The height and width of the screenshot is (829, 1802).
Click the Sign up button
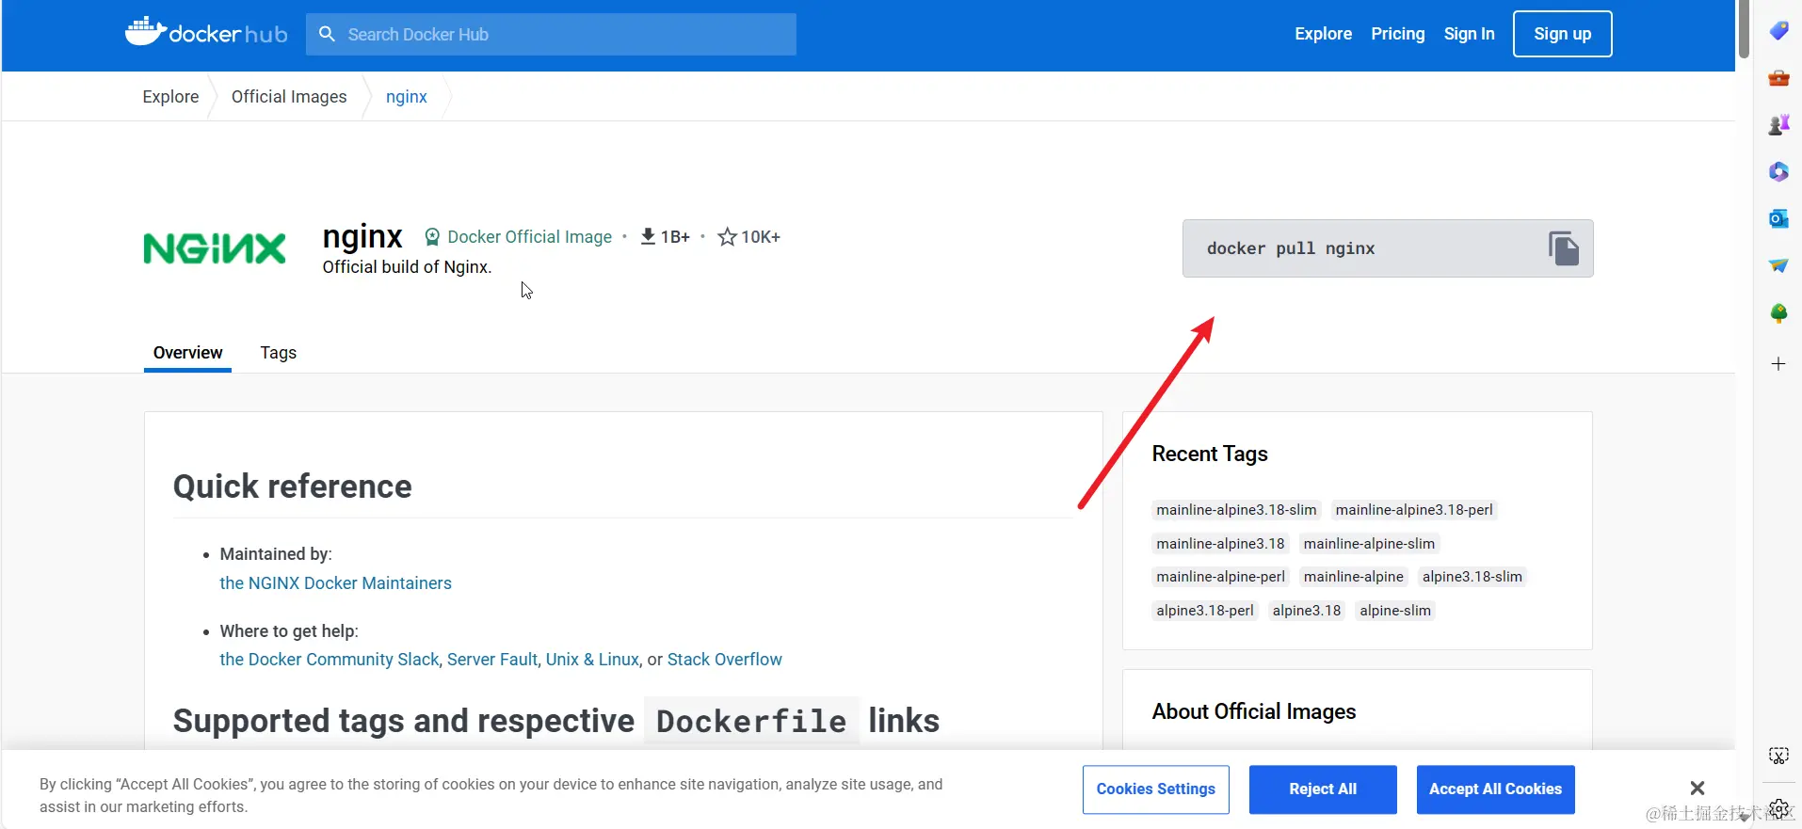coord(1562,34)
